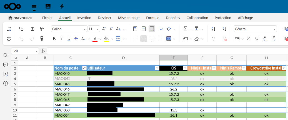Screen dimensions: 288x120
Task: Sort ascending with the A-Z icon
Action: 214,29
